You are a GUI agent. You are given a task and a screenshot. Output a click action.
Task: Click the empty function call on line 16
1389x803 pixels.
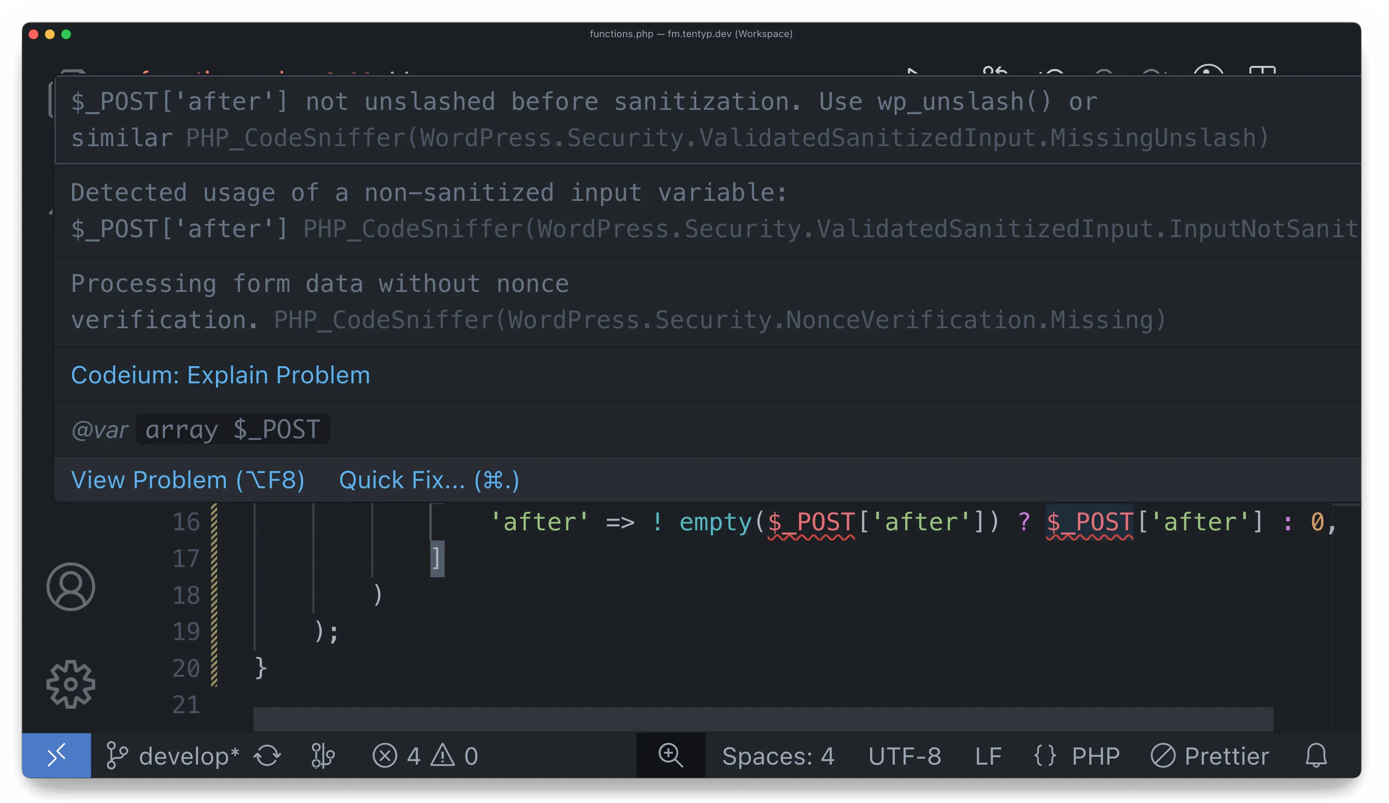(x=715, y=523)
